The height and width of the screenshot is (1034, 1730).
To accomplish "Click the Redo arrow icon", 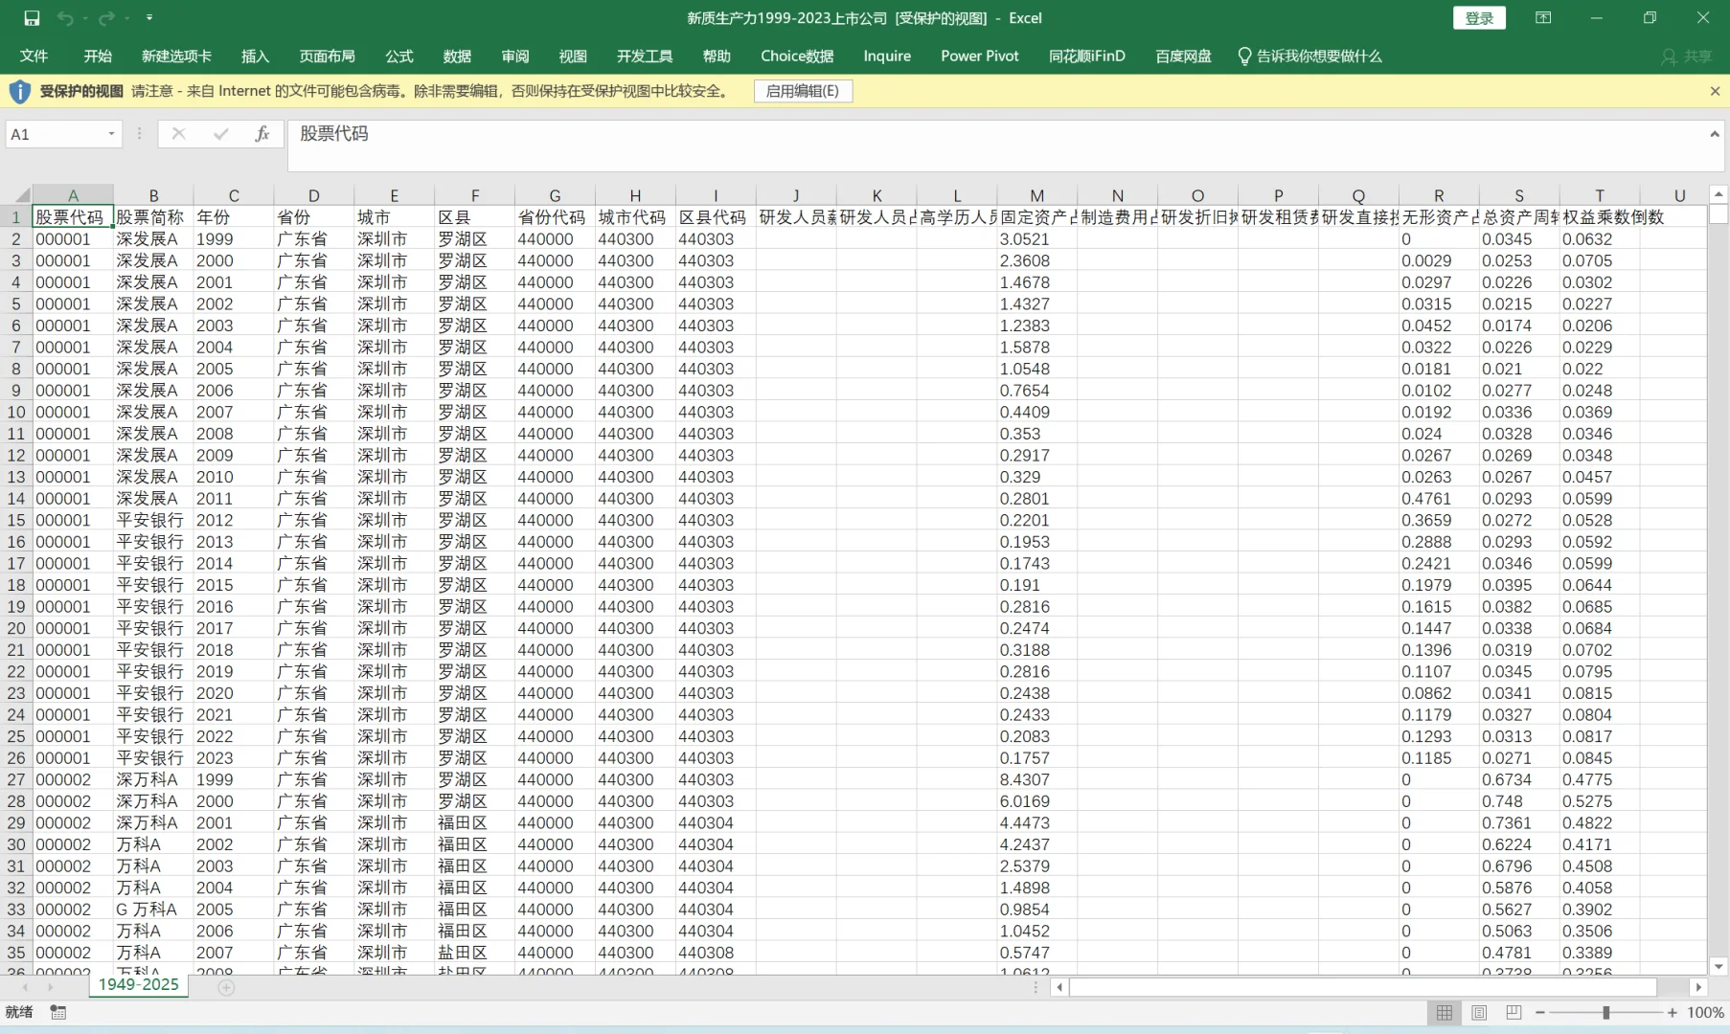I will (x=105, y=18).
